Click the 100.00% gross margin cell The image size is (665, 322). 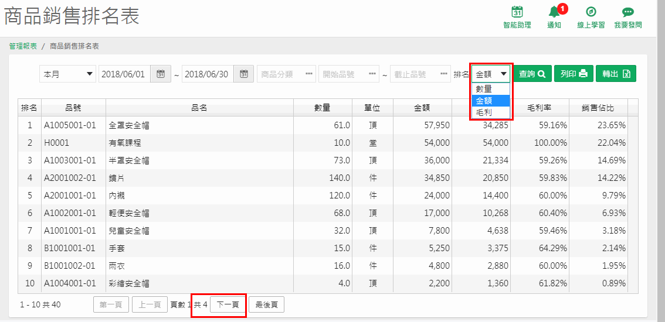click(x=540, y=143)
